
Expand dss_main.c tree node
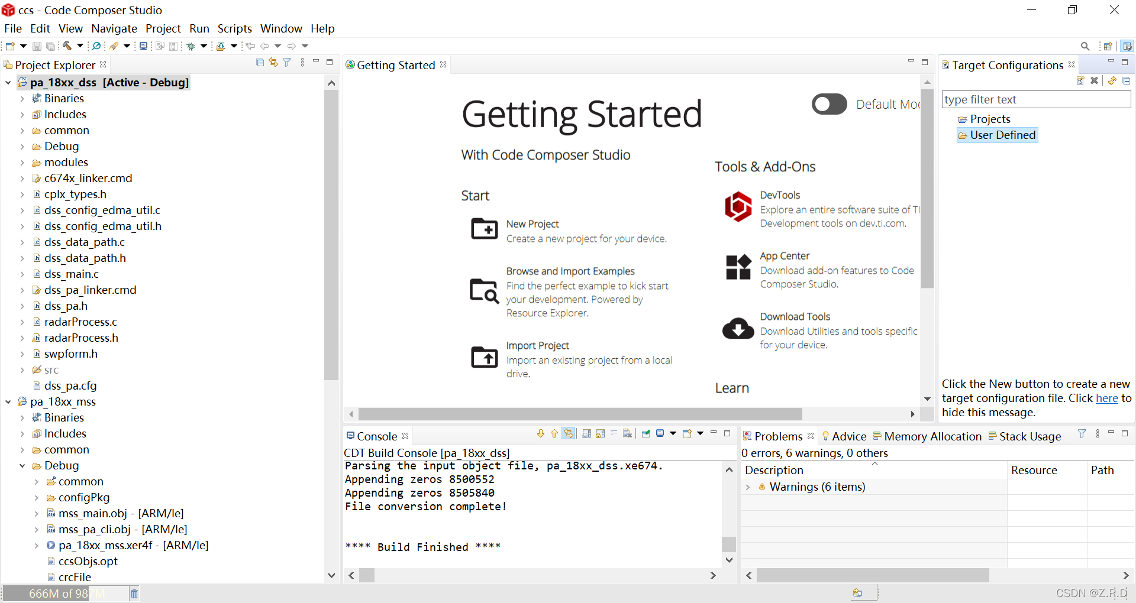[x=22, y=274]
